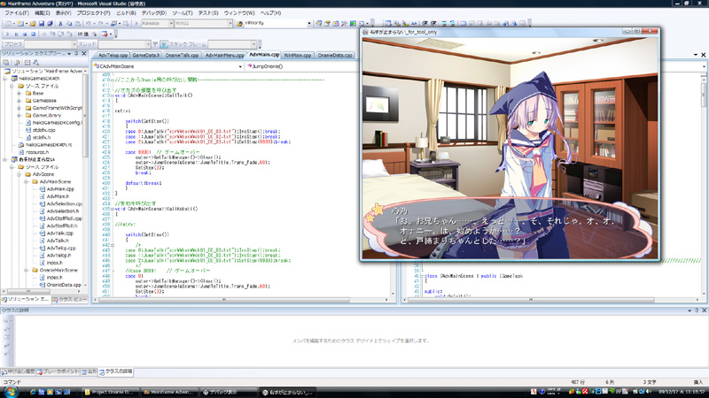Image resolution: width=709 pixels, height=398 pixels.
Task: Switch to the WinMain.cpp tab
Action: point(297,56)
